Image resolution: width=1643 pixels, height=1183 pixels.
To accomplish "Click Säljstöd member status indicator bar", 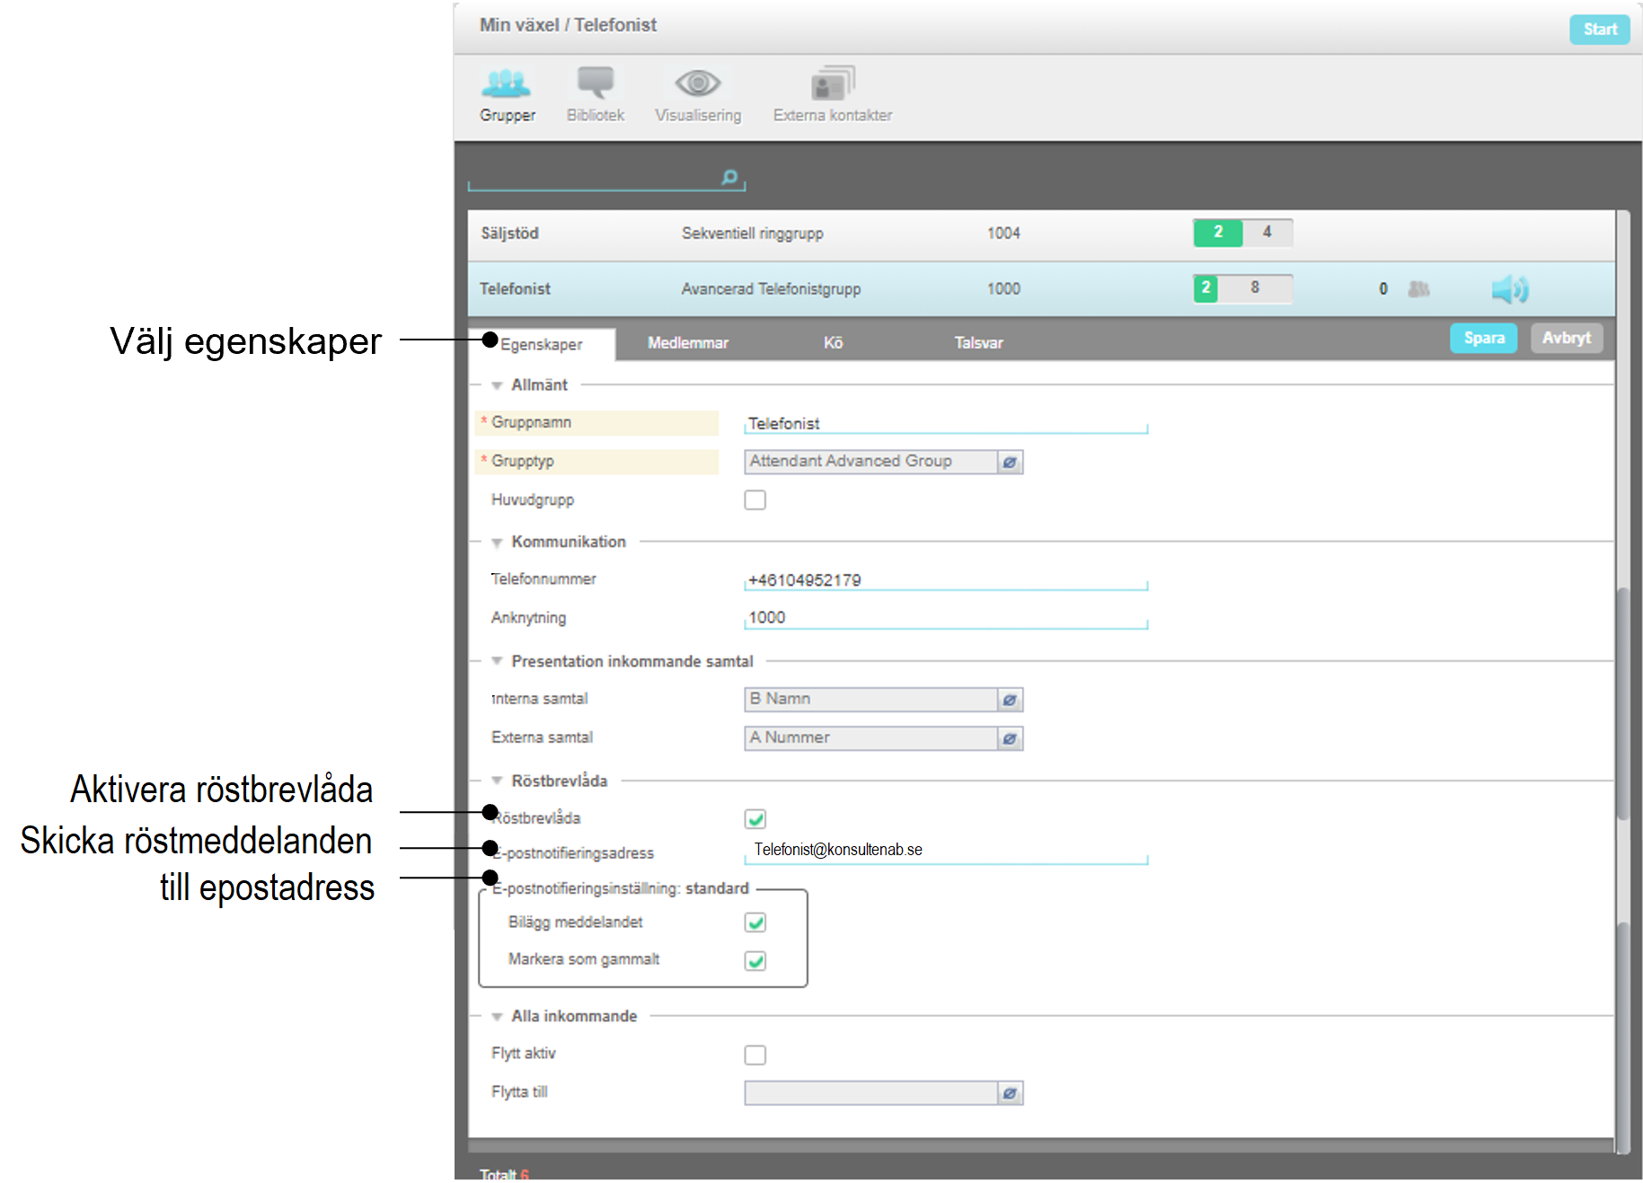I will (x=1242, y=233).
